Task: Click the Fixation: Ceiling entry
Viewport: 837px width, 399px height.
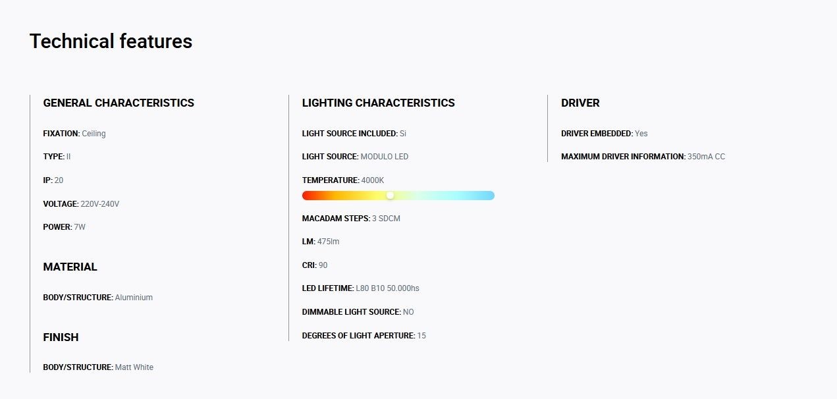Action: (x=74, y=134)
